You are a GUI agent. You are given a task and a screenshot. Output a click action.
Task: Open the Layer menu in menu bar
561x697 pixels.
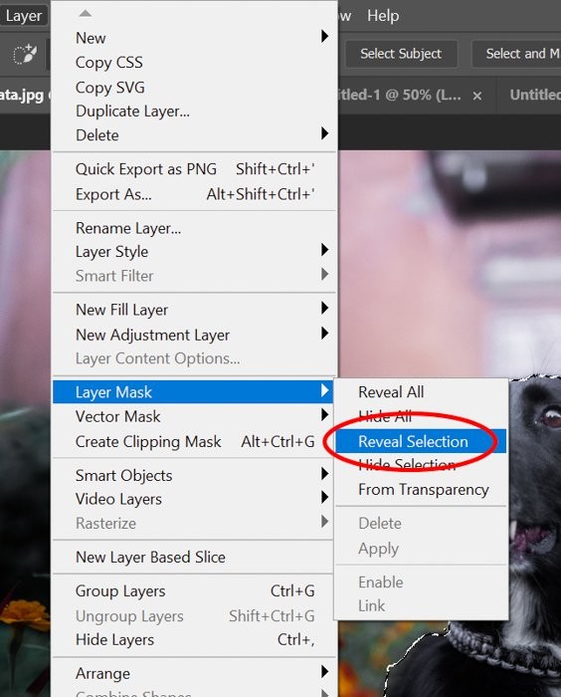pos(23,16)
